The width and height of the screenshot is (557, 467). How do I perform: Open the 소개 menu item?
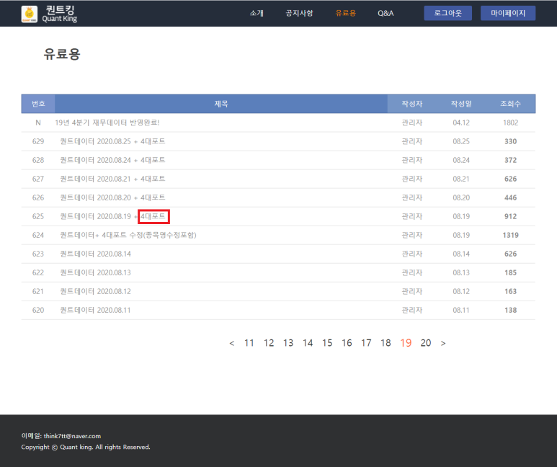click(257, 13)
